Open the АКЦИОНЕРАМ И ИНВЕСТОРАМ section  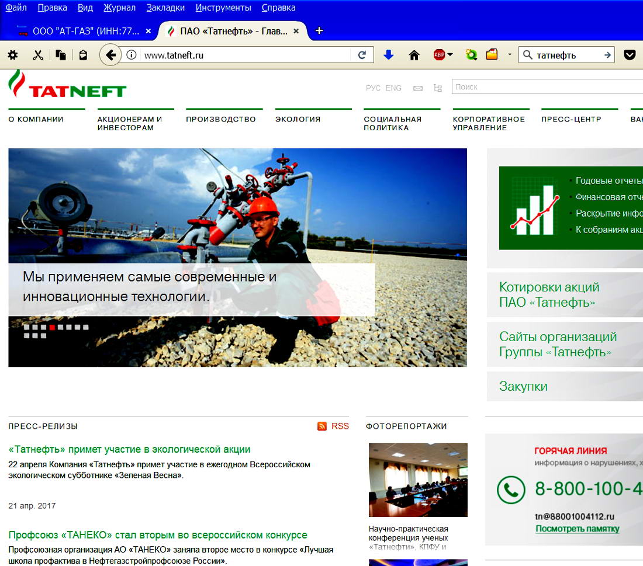pyautogui.click(x=130, y=123)
